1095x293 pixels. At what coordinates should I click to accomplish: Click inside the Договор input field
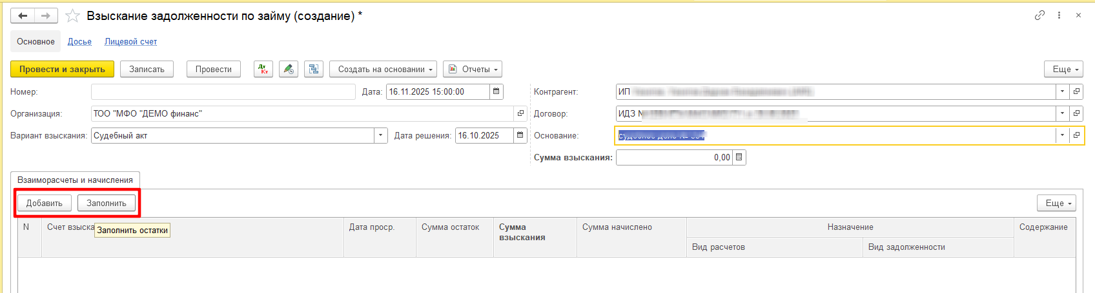pos(836,113)
